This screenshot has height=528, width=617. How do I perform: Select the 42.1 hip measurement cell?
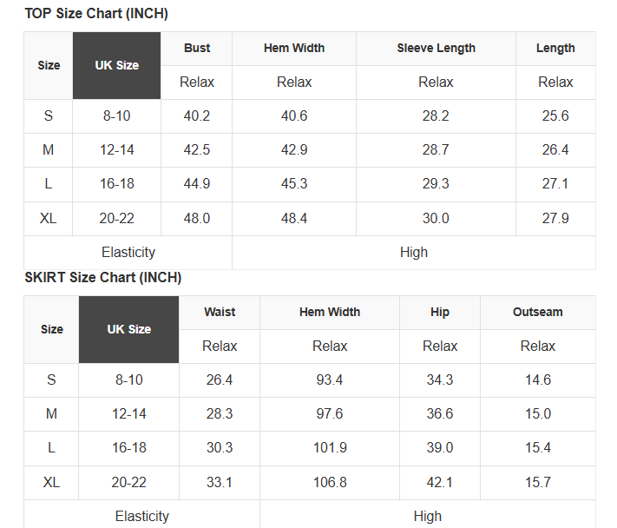(x=440, y=481)
